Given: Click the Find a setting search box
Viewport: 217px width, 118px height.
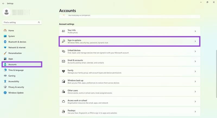Looking at the screenshot, I should tap(20, 22).
